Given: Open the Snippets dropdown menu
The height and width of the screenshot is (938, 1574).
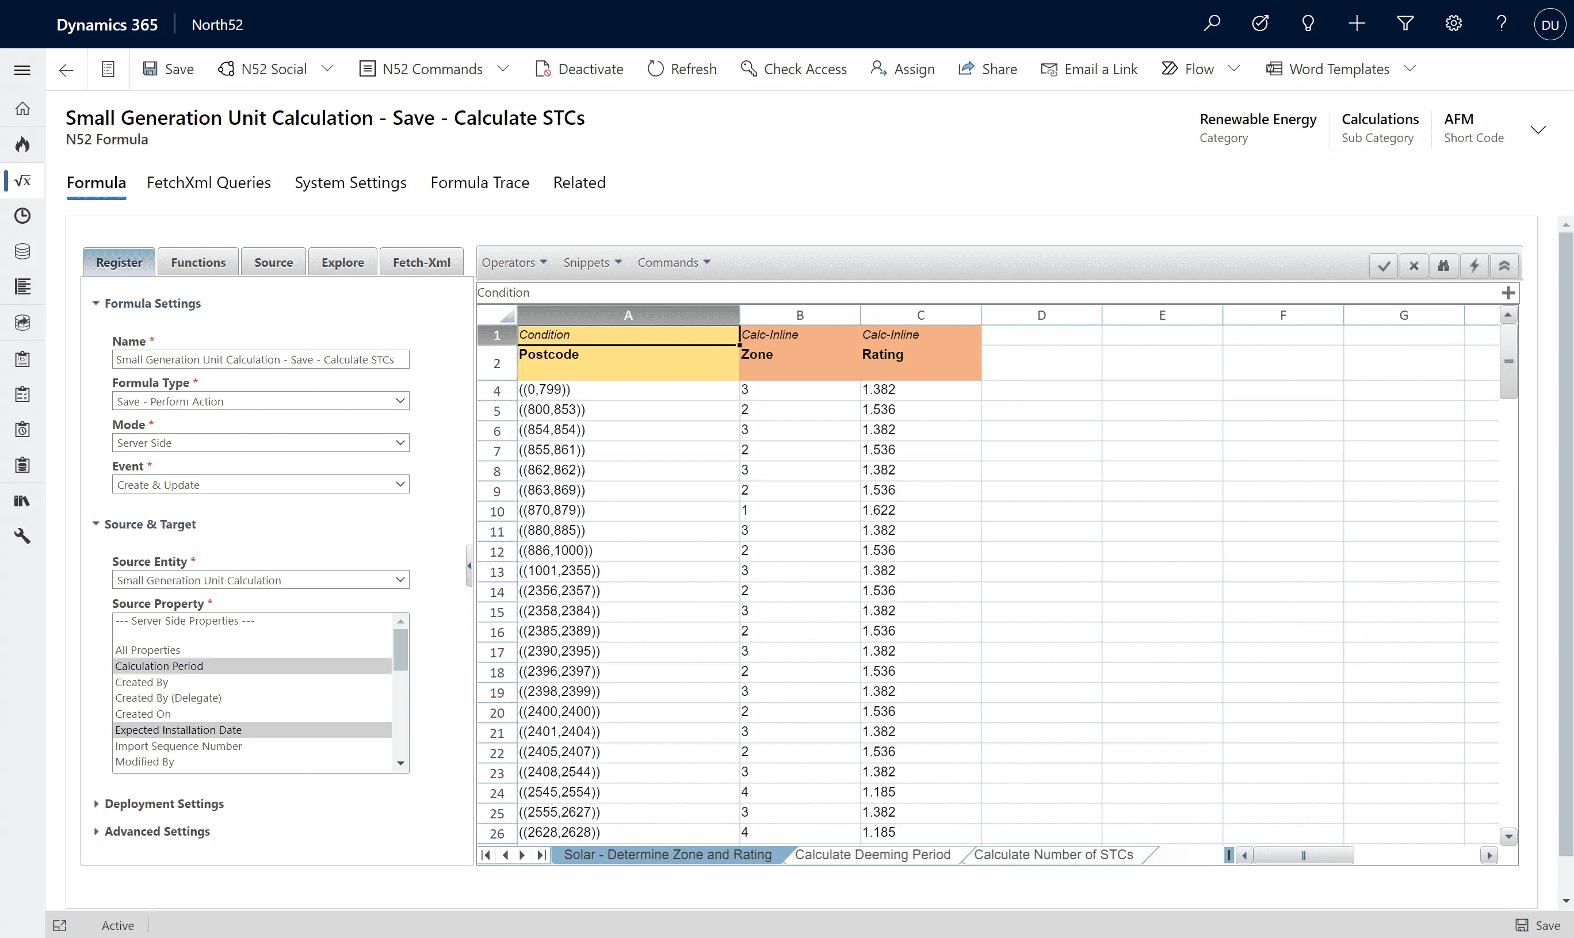Looking at the screenshot, I should tap(593, 262).
